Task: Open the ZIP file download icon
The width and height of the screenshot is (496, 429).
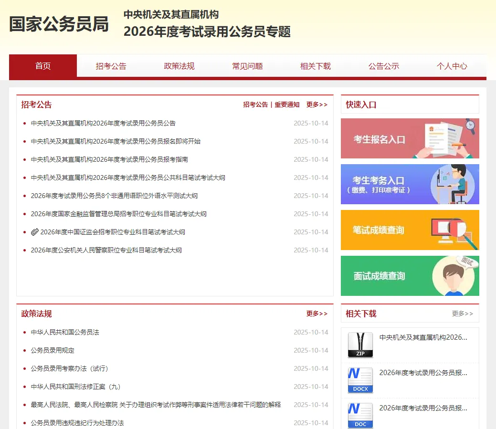Action: (x=360, y=345)
